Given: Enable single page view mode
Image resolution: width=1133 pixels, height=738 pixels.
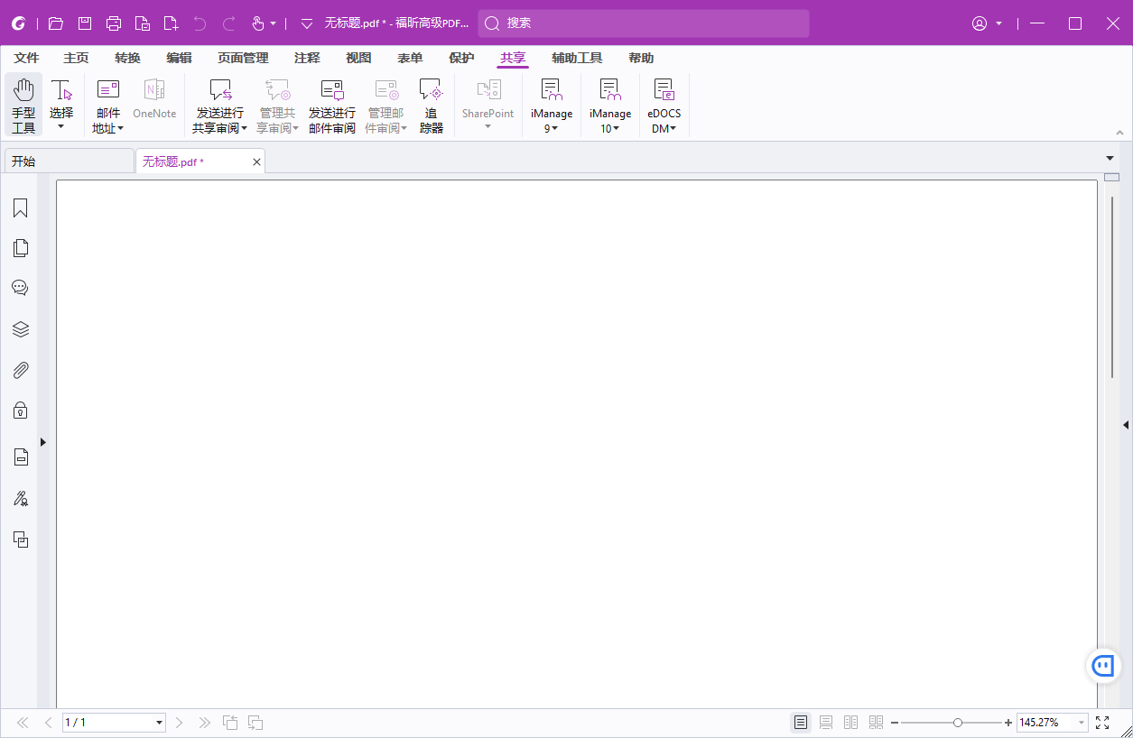Looking at the screenshot, I should pos(801,723).
